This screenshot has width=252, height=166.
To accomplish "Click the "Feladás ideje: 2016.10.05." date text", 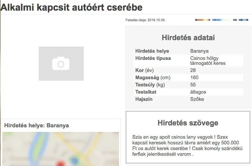I will click(145, 20).
